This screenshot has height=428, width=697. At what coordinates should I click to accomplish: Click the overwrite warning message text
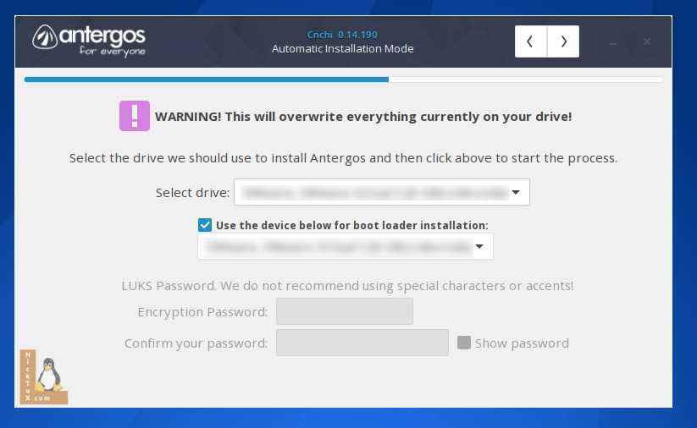tap(363, 117)
